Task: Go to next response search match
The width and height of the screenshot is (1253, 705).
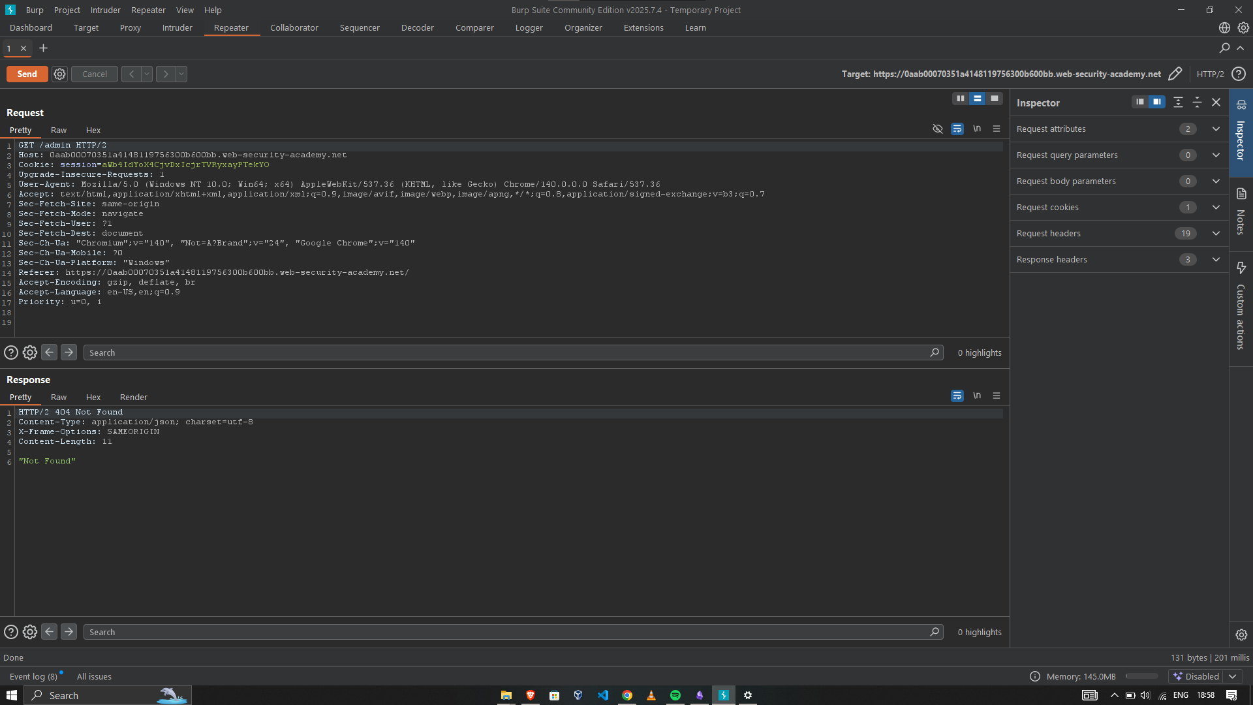Action: pyautogui.click(x=69, y=632)
